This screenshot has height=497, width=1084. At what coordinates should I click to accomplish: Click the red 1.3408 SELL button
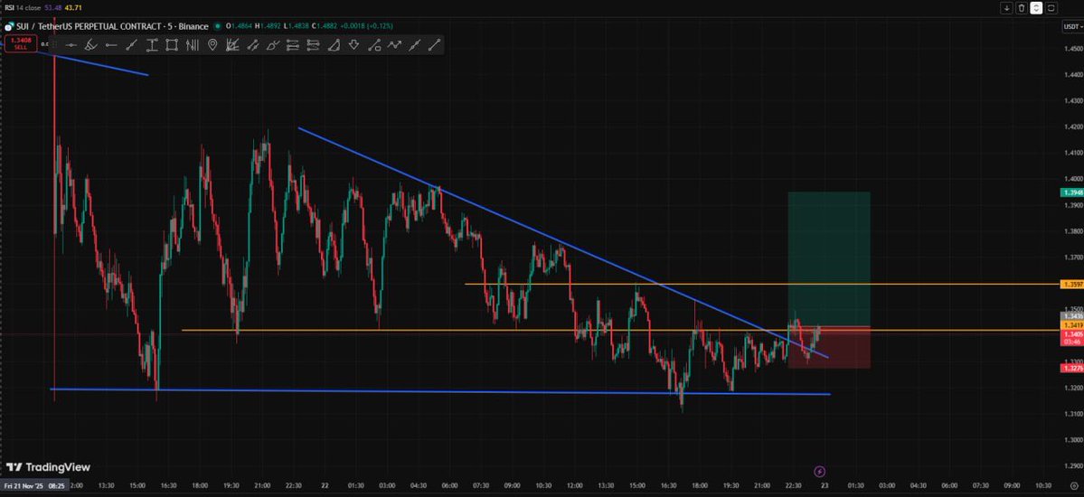[21, 43]
